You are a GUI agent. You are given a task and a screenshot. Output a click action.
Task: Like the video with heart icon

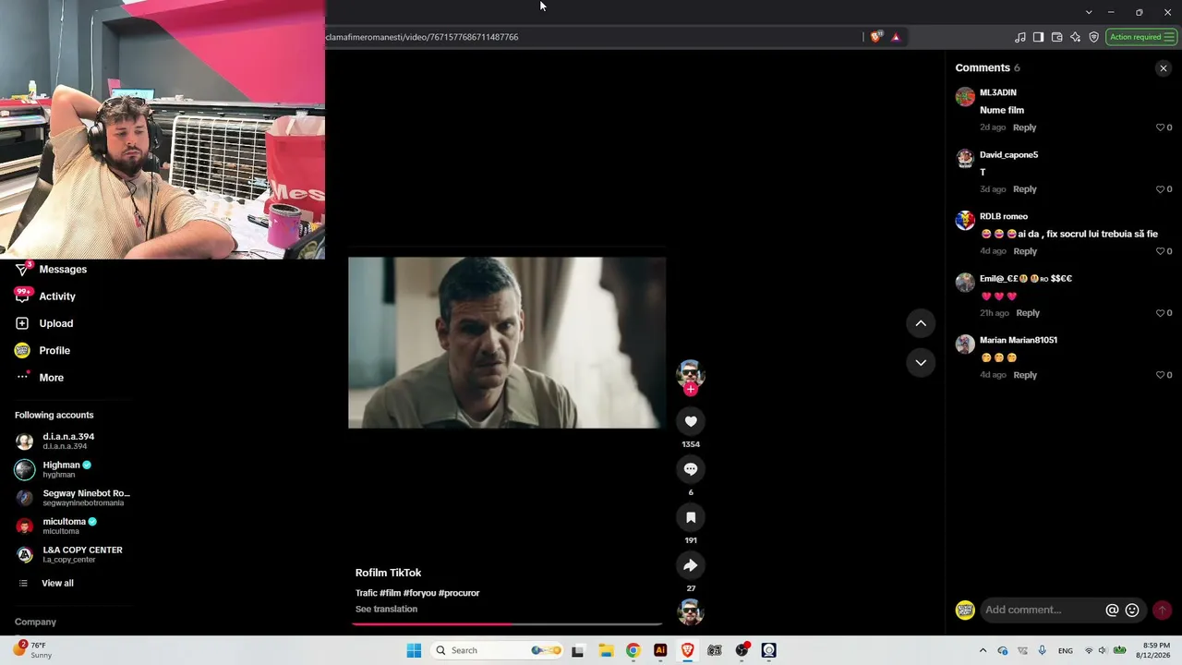click(691, 421)
